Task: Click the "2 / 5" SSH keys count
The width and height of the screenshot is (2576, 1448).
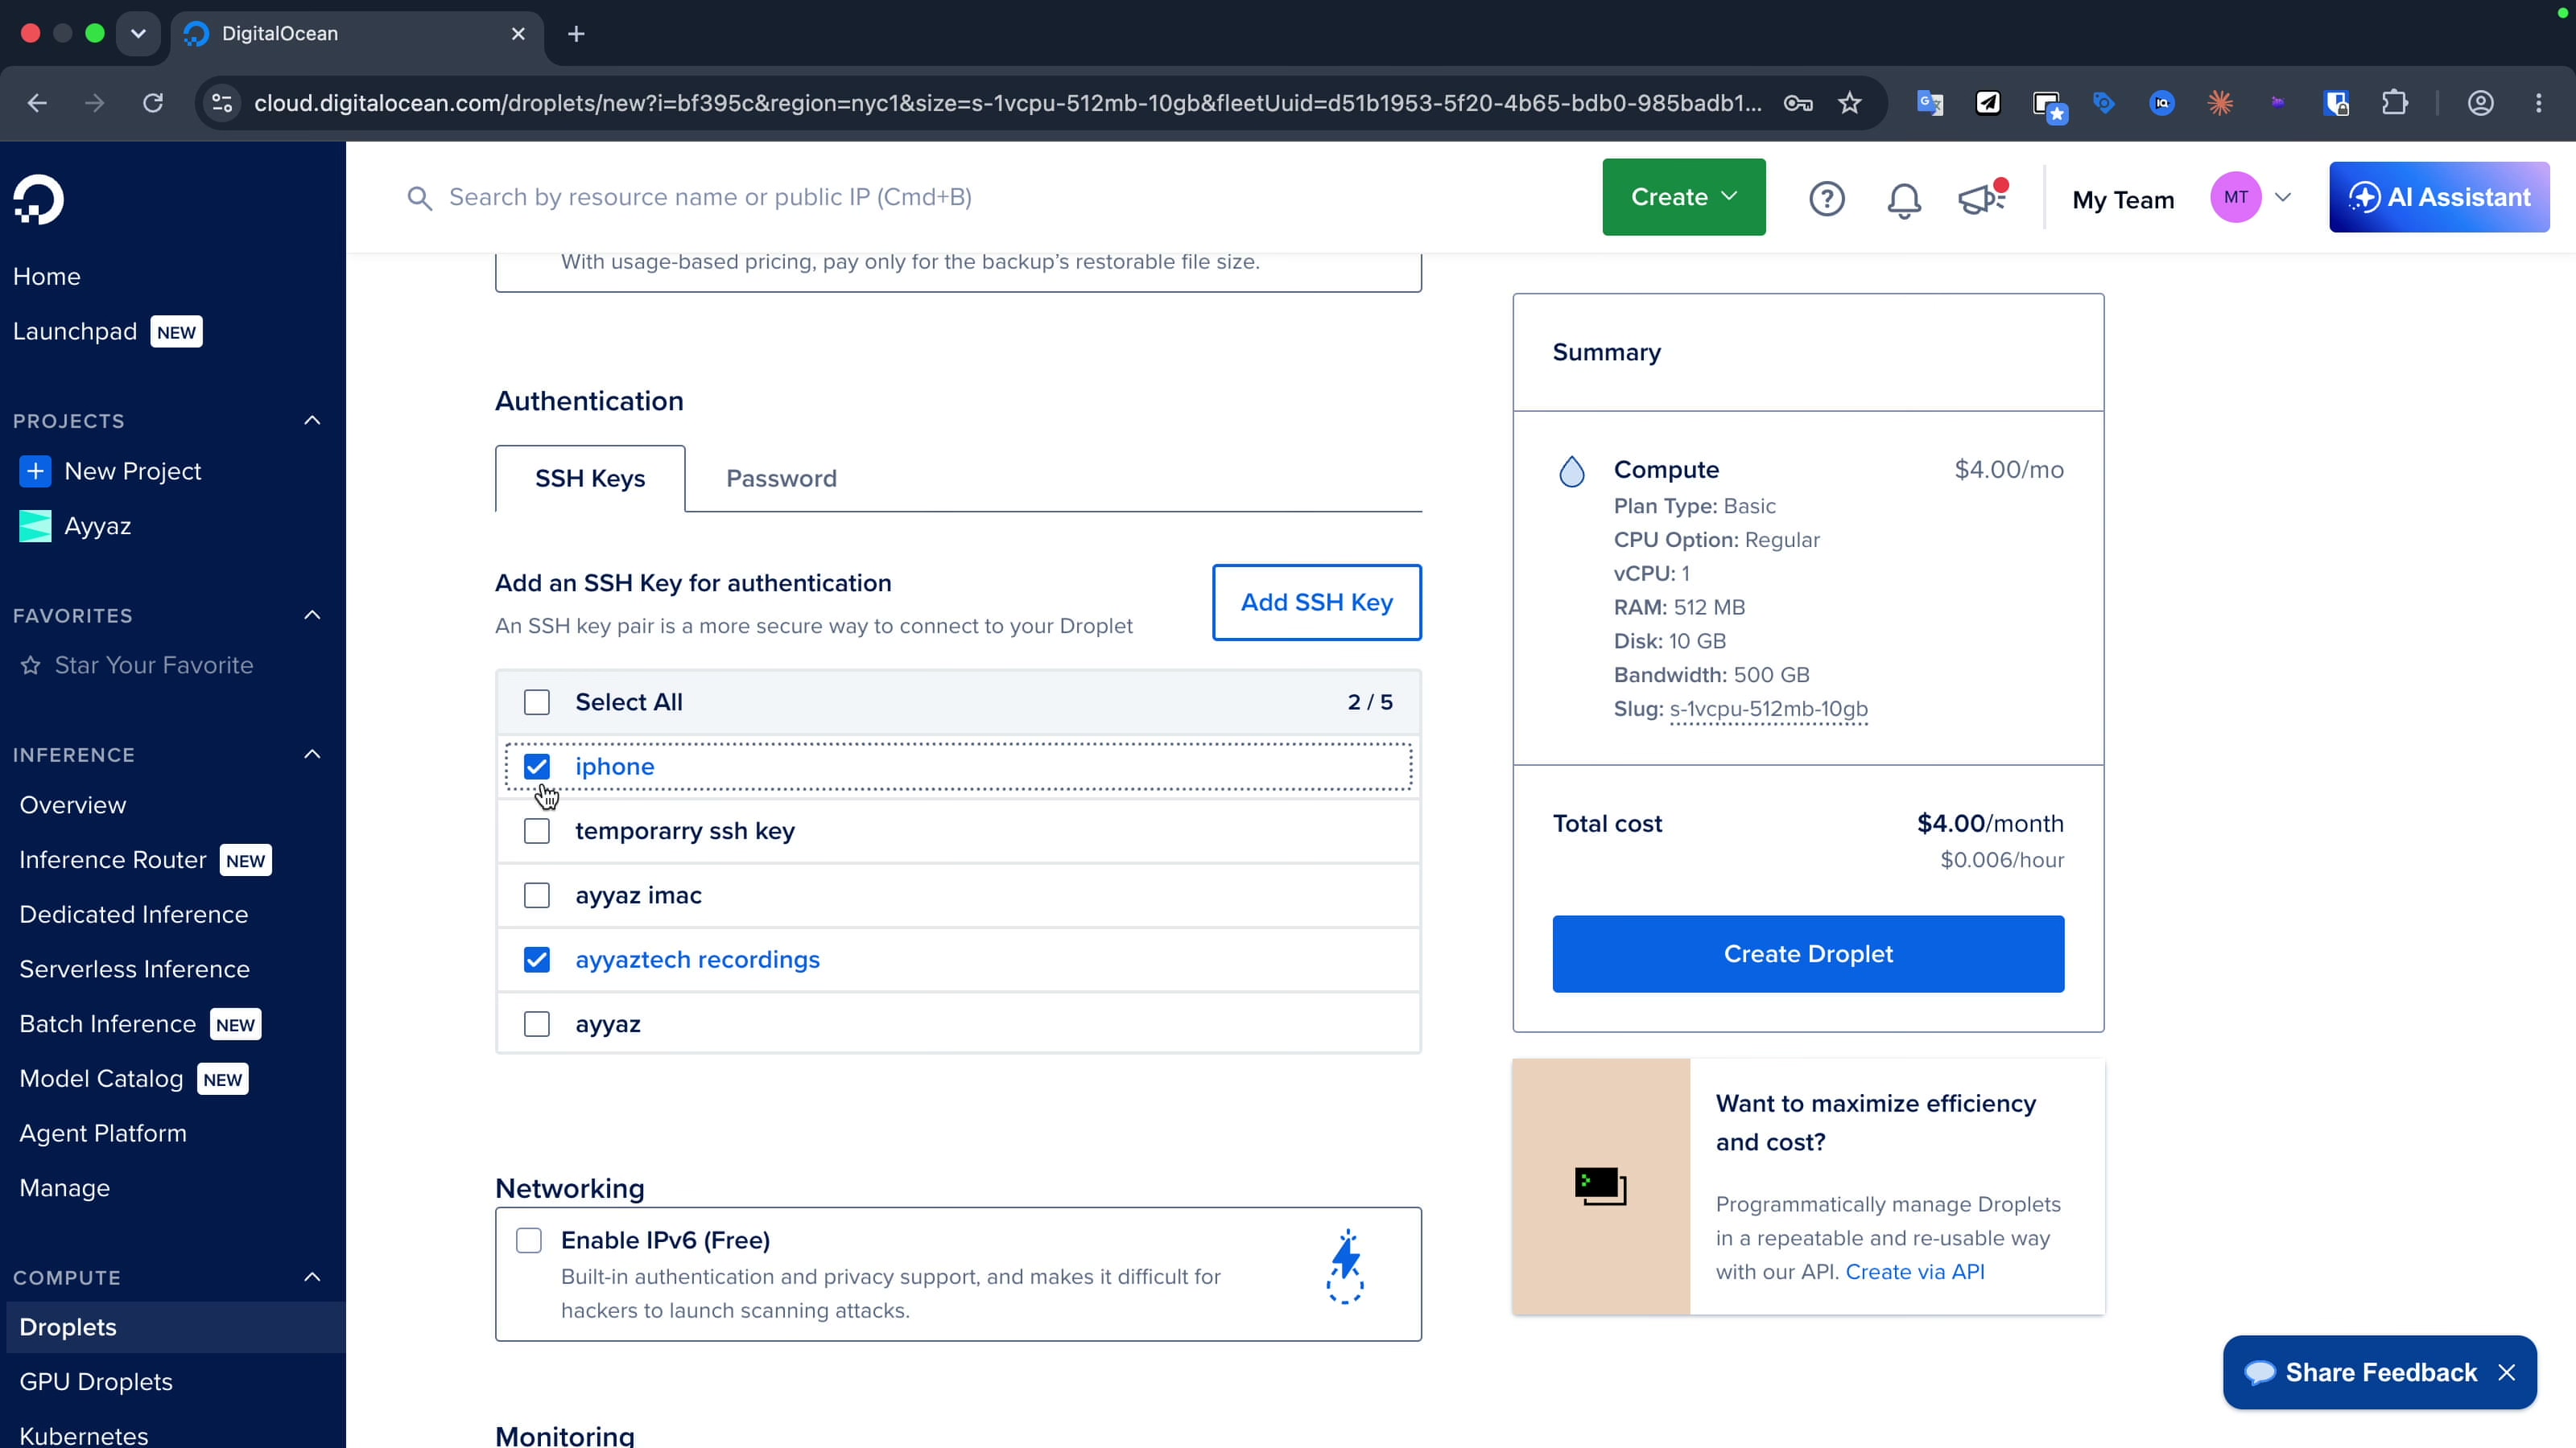Action: pos(1370,702)
